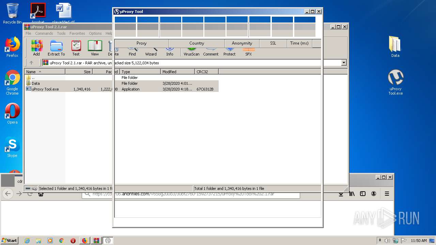Open Firefox account icon

pyautogui.click(x=374, y=194)
